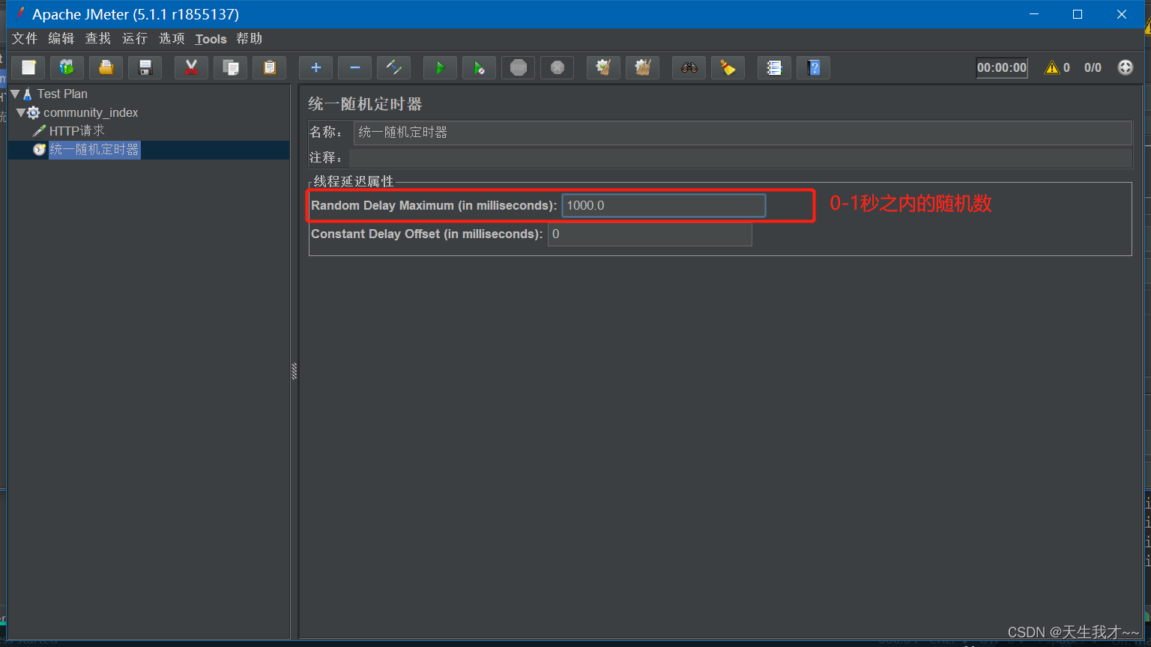Click the Copy icon in toolbar
Screen dimensions: 1151x647
click(231, 68)
